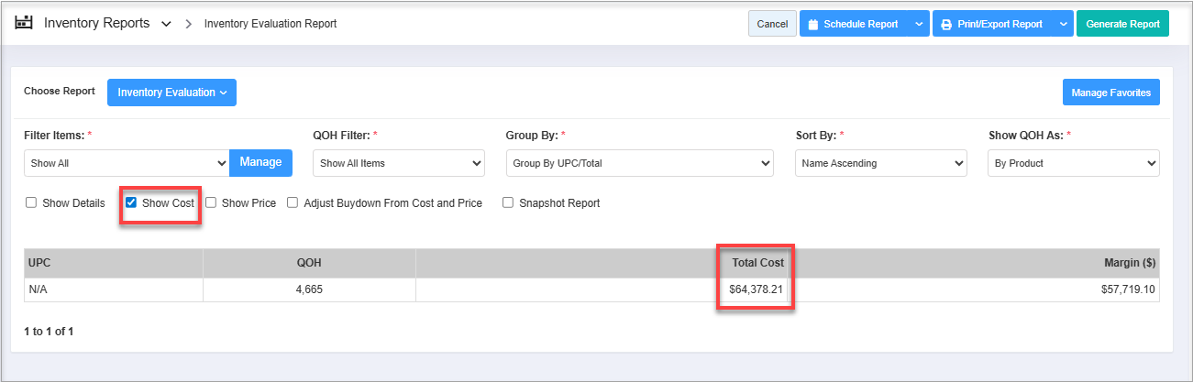The width and height of the screenshot is (1193, 382).
Task: Change the Sort By Name Ascending dropdown
Action: pos(880,163)
